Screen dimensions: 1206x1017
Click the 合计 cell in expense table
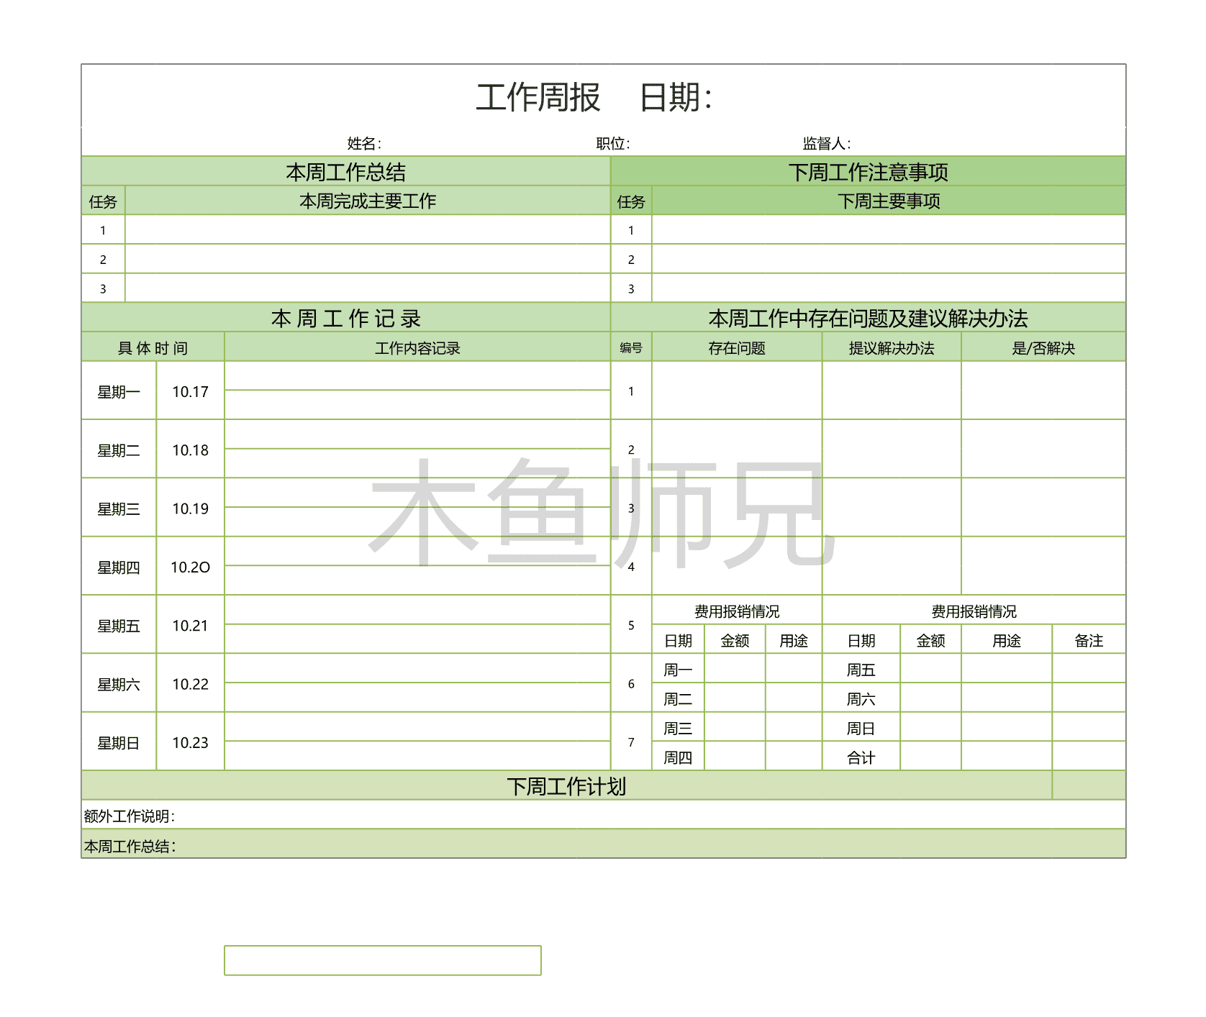coord(861,757)
